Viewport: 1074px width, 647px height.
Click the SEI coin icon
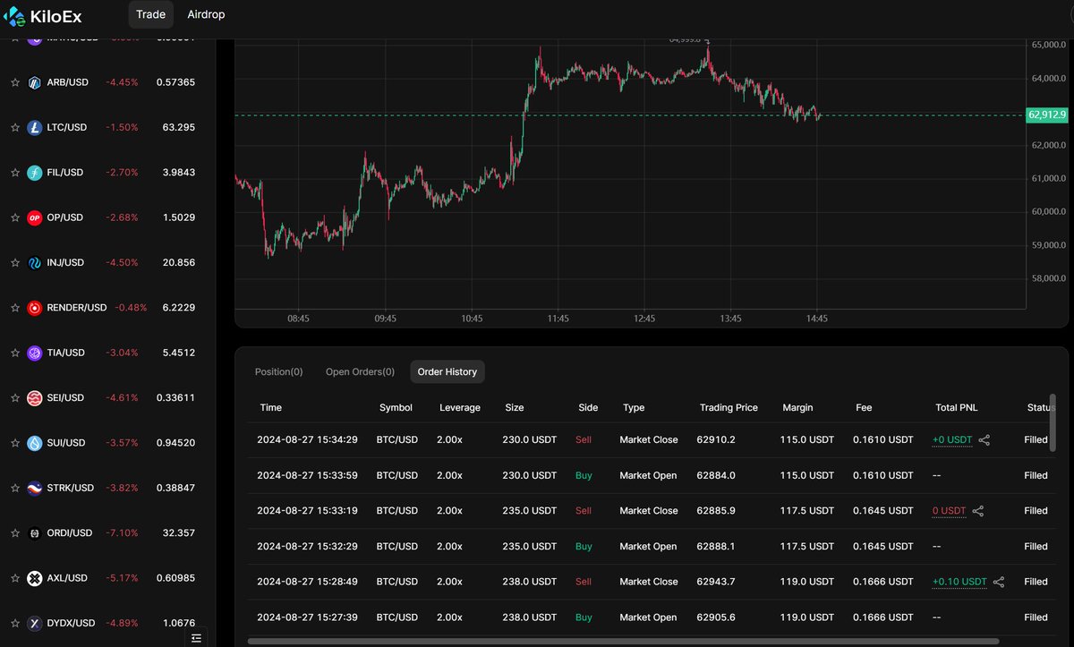(x=35, y=398)
